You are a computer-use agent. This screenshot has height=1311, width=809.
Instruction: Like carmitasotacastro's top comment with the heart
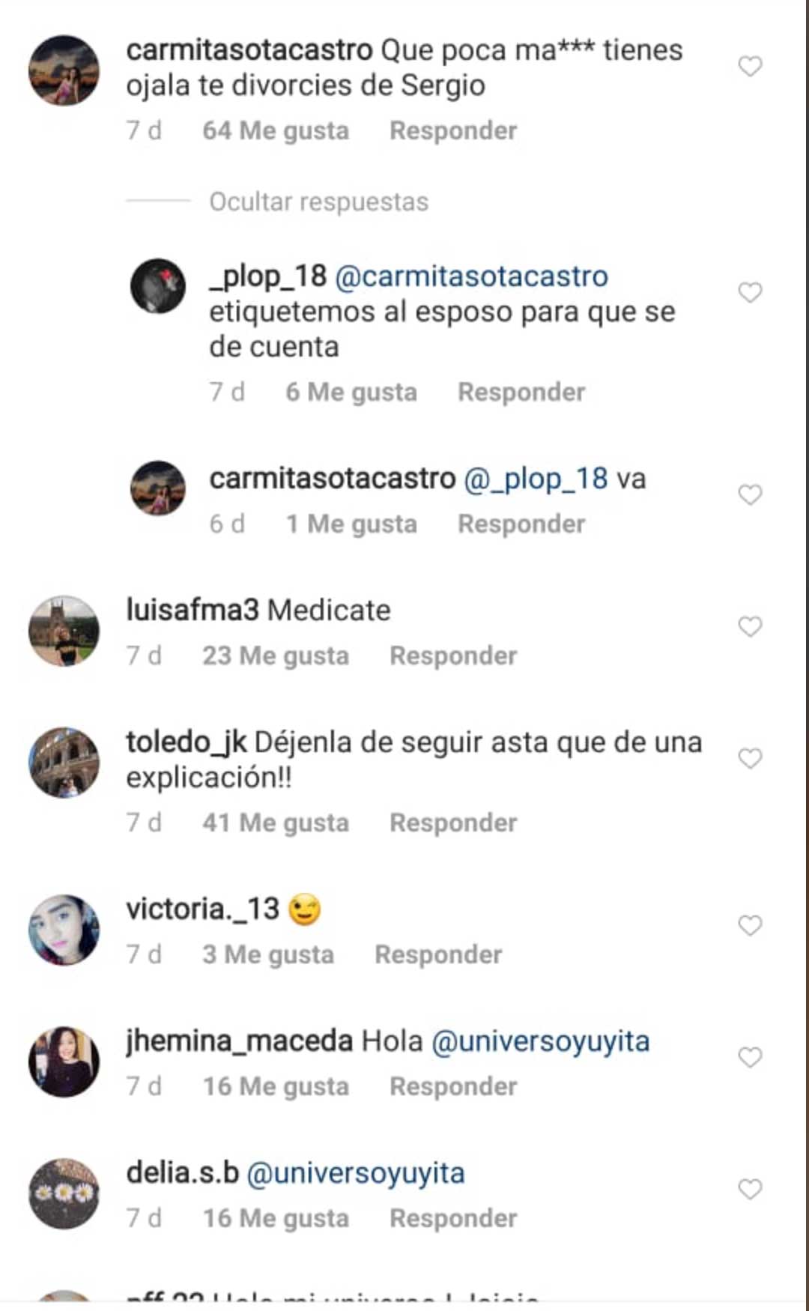point(750,67)
